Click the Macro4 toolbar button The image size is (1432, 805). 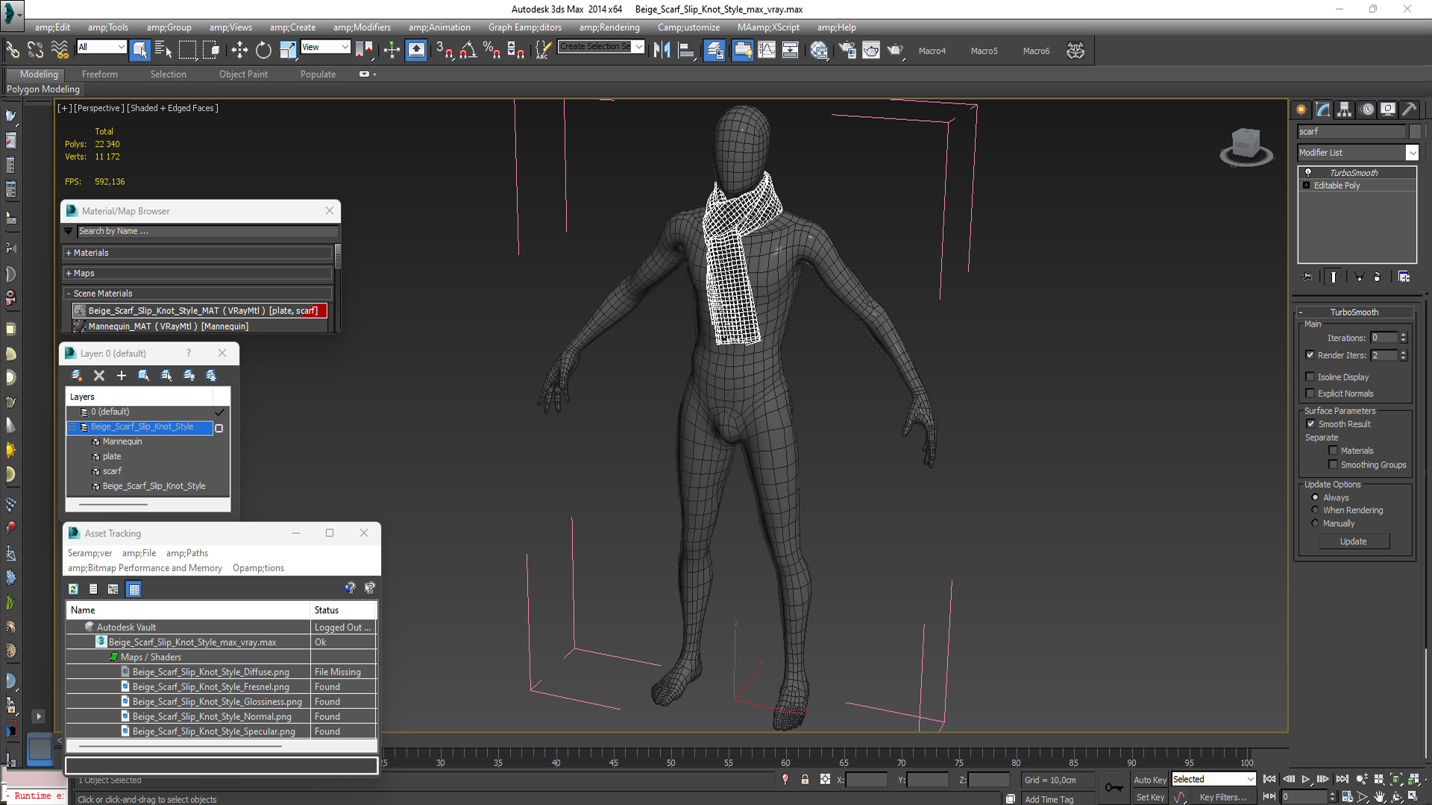point(932,51)
